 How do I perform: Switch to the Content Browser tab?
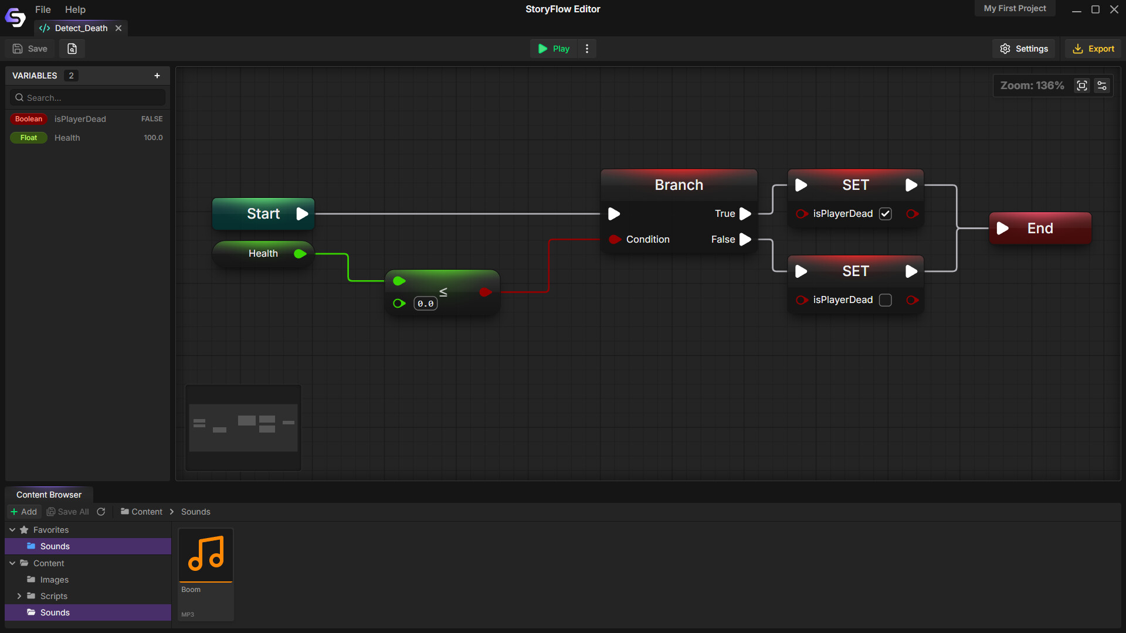pyautogui.click(x=49, y=494)
